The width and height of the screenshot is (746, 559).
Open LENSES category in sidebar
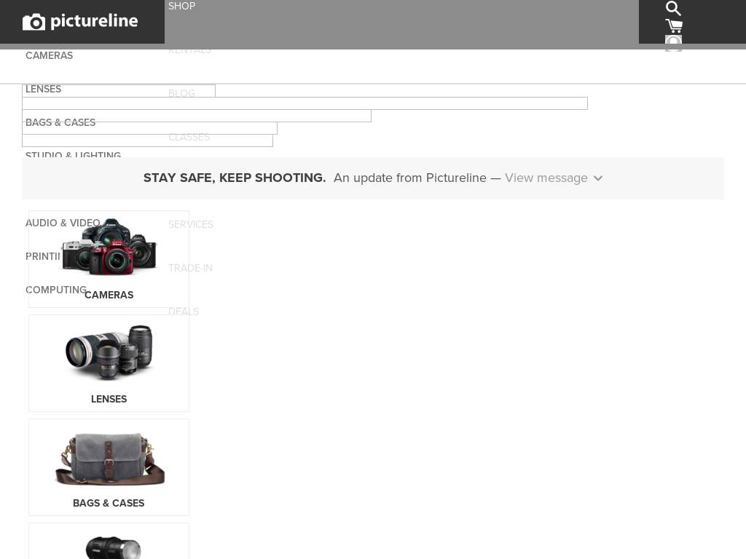coord(43,89)
